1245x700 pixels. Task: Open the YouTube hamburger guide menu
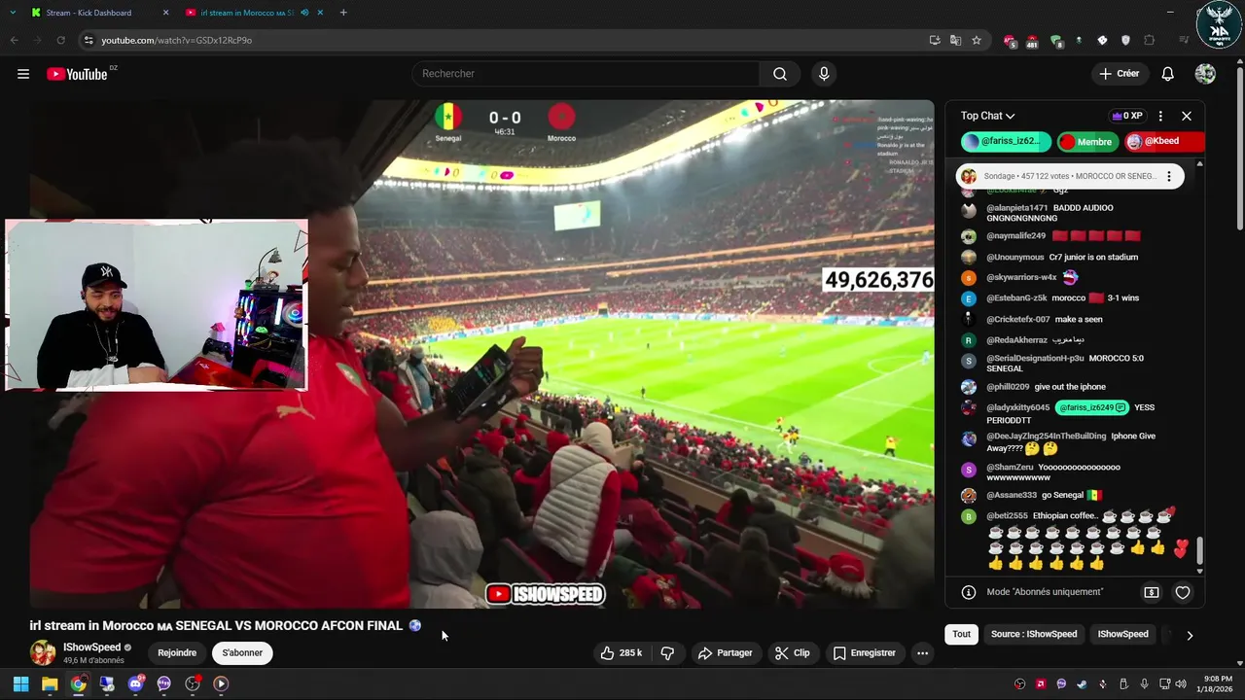pos(23,74)
